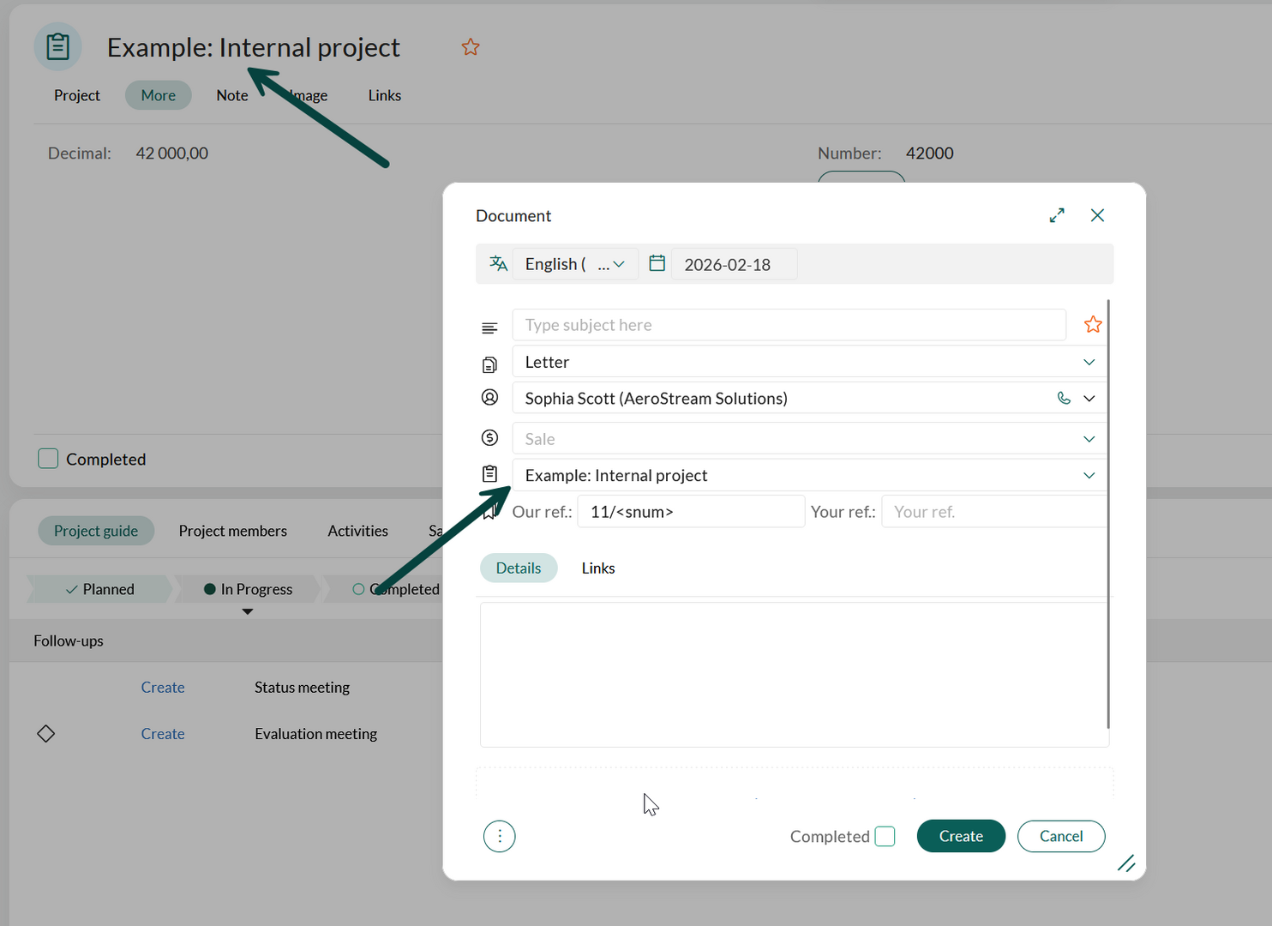Click the phone icon in contact field

(x=1064, y=399)
